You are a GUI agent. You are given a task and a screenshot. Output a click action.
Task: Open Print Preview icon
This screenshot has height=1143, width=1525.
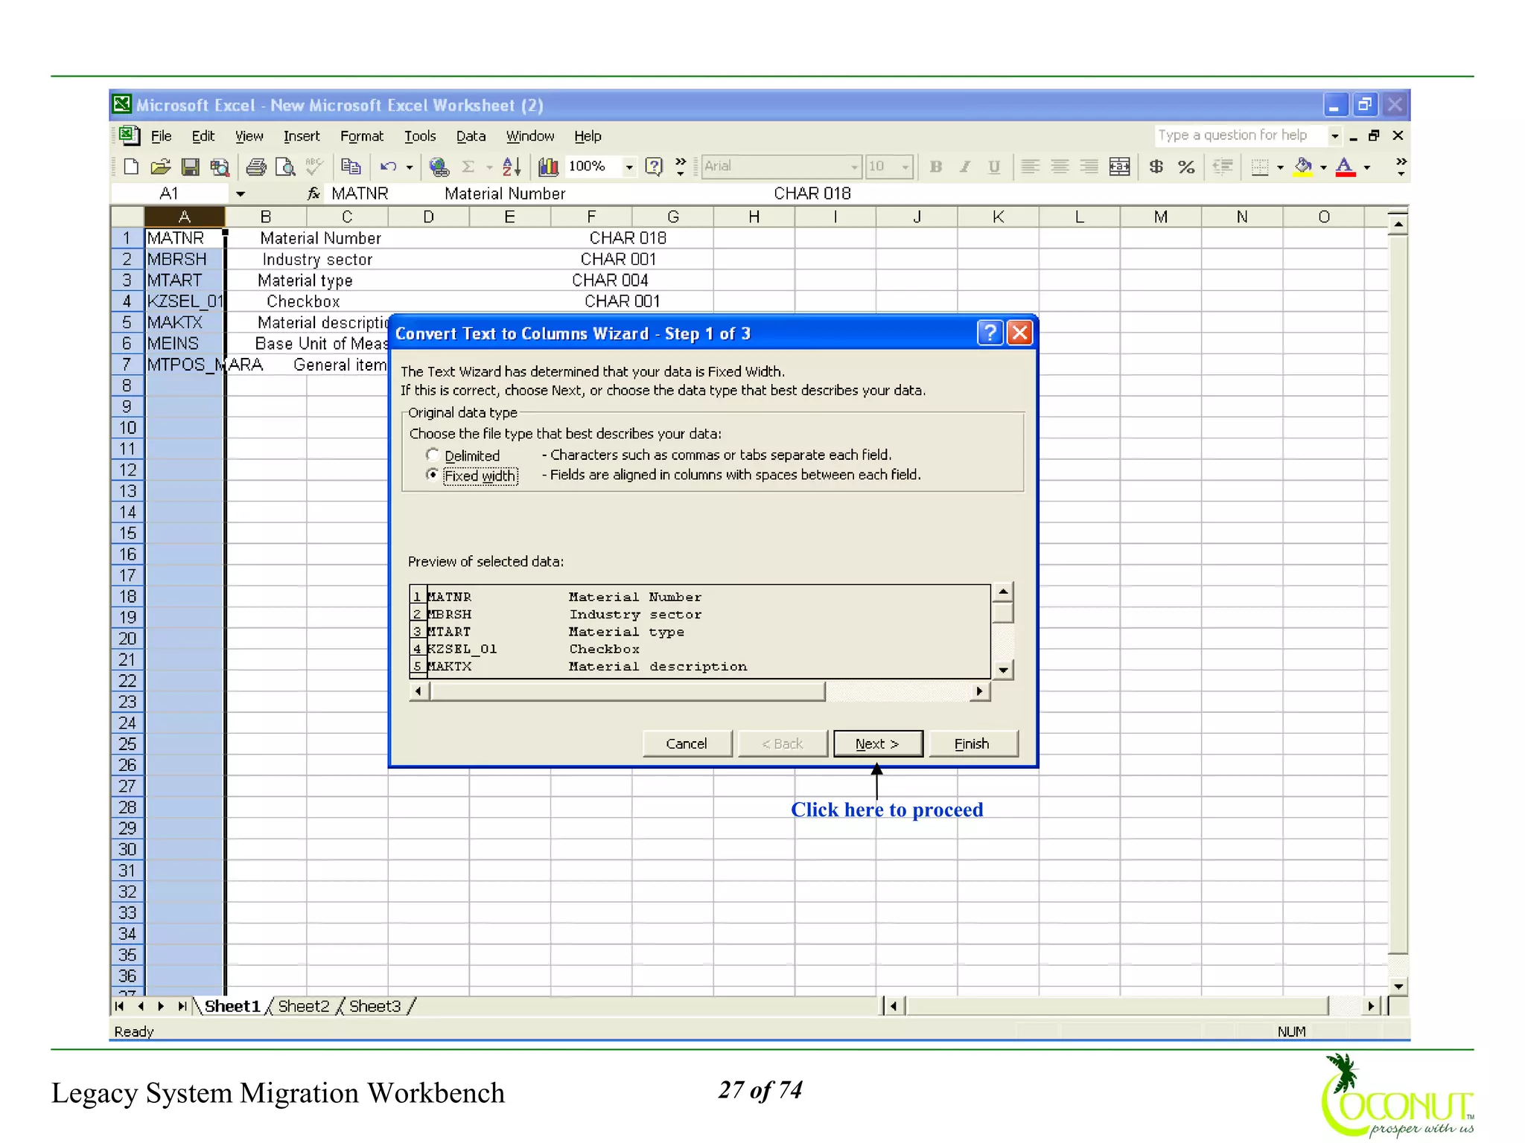285,167
